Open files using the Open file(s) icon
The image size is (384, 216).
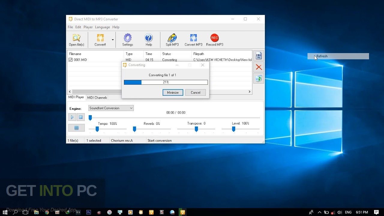click(76, 39)
